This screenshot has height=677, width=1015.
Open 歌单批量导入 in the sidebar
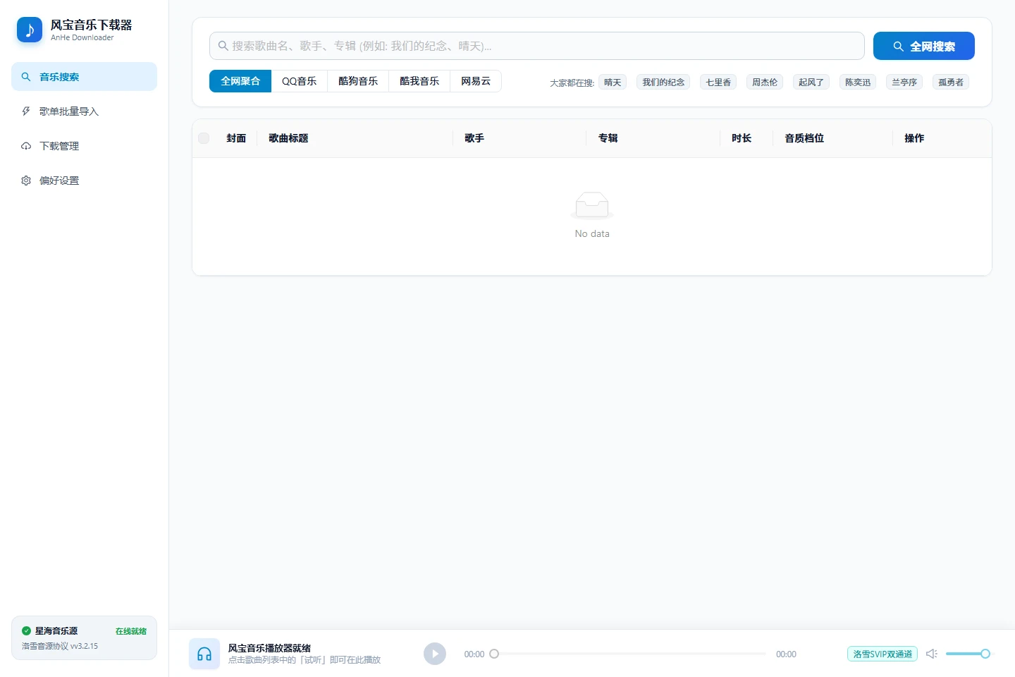pos(84,111)
